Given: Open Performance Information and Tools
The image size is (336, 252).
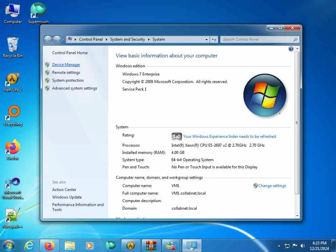Looking at the screenshot, I should [x=78, y=207].
